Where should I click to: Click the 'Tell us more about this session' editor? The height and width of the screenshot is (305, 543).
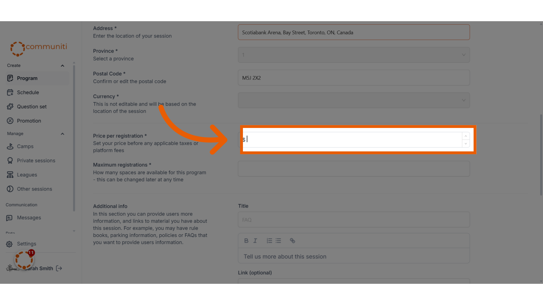[x=354, y=256]
